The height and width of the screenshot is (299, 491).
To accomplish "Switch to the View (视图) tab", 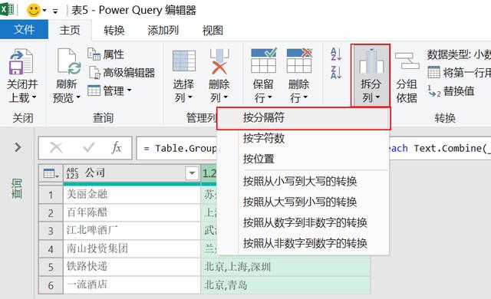I will pyautogui.click(x=213, y=30).
